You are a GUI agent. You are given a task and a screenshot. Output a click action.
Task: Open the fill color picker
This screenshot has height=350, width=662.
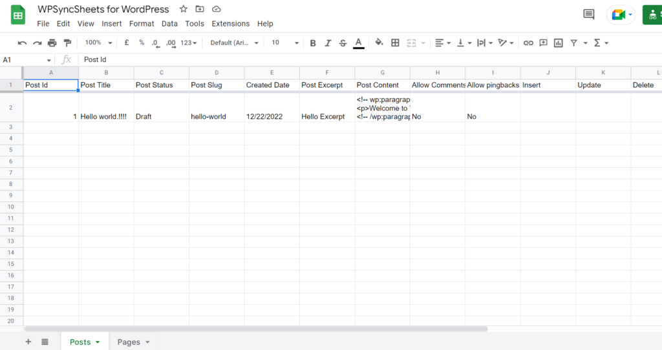[x=379, y=42]
